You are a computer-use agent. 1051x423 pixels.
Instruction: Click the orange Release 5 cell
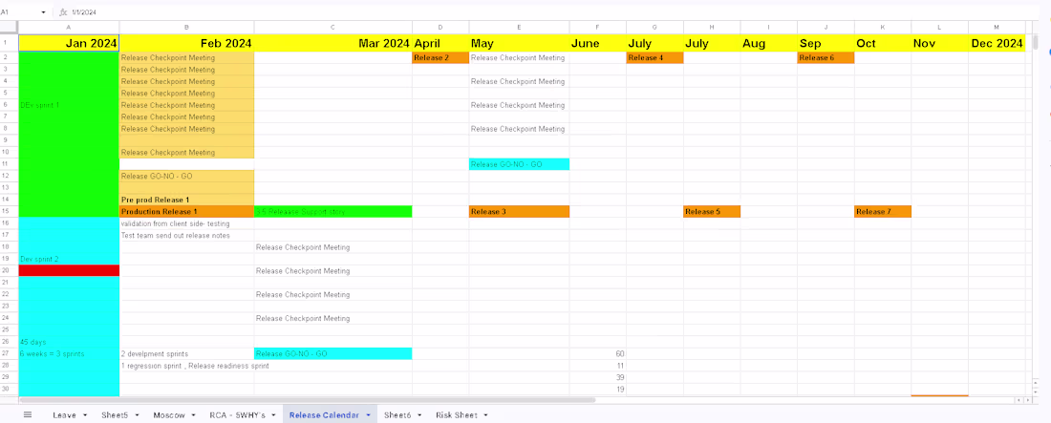[x=712, y=212]
